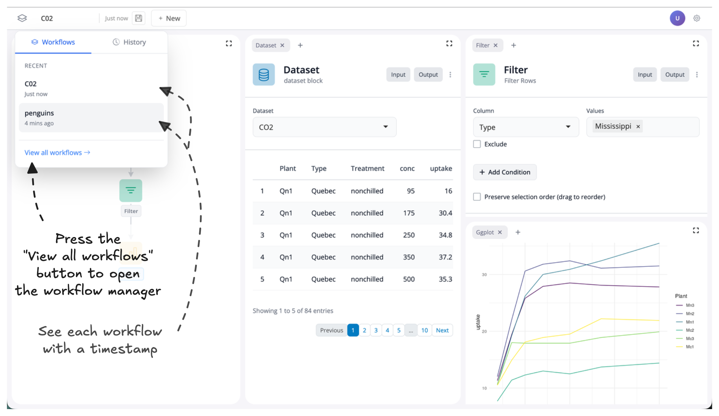Viewport: 719px width, 416px height.
Task: Check Preserve selection order option
Action: [x=477, y=197]
